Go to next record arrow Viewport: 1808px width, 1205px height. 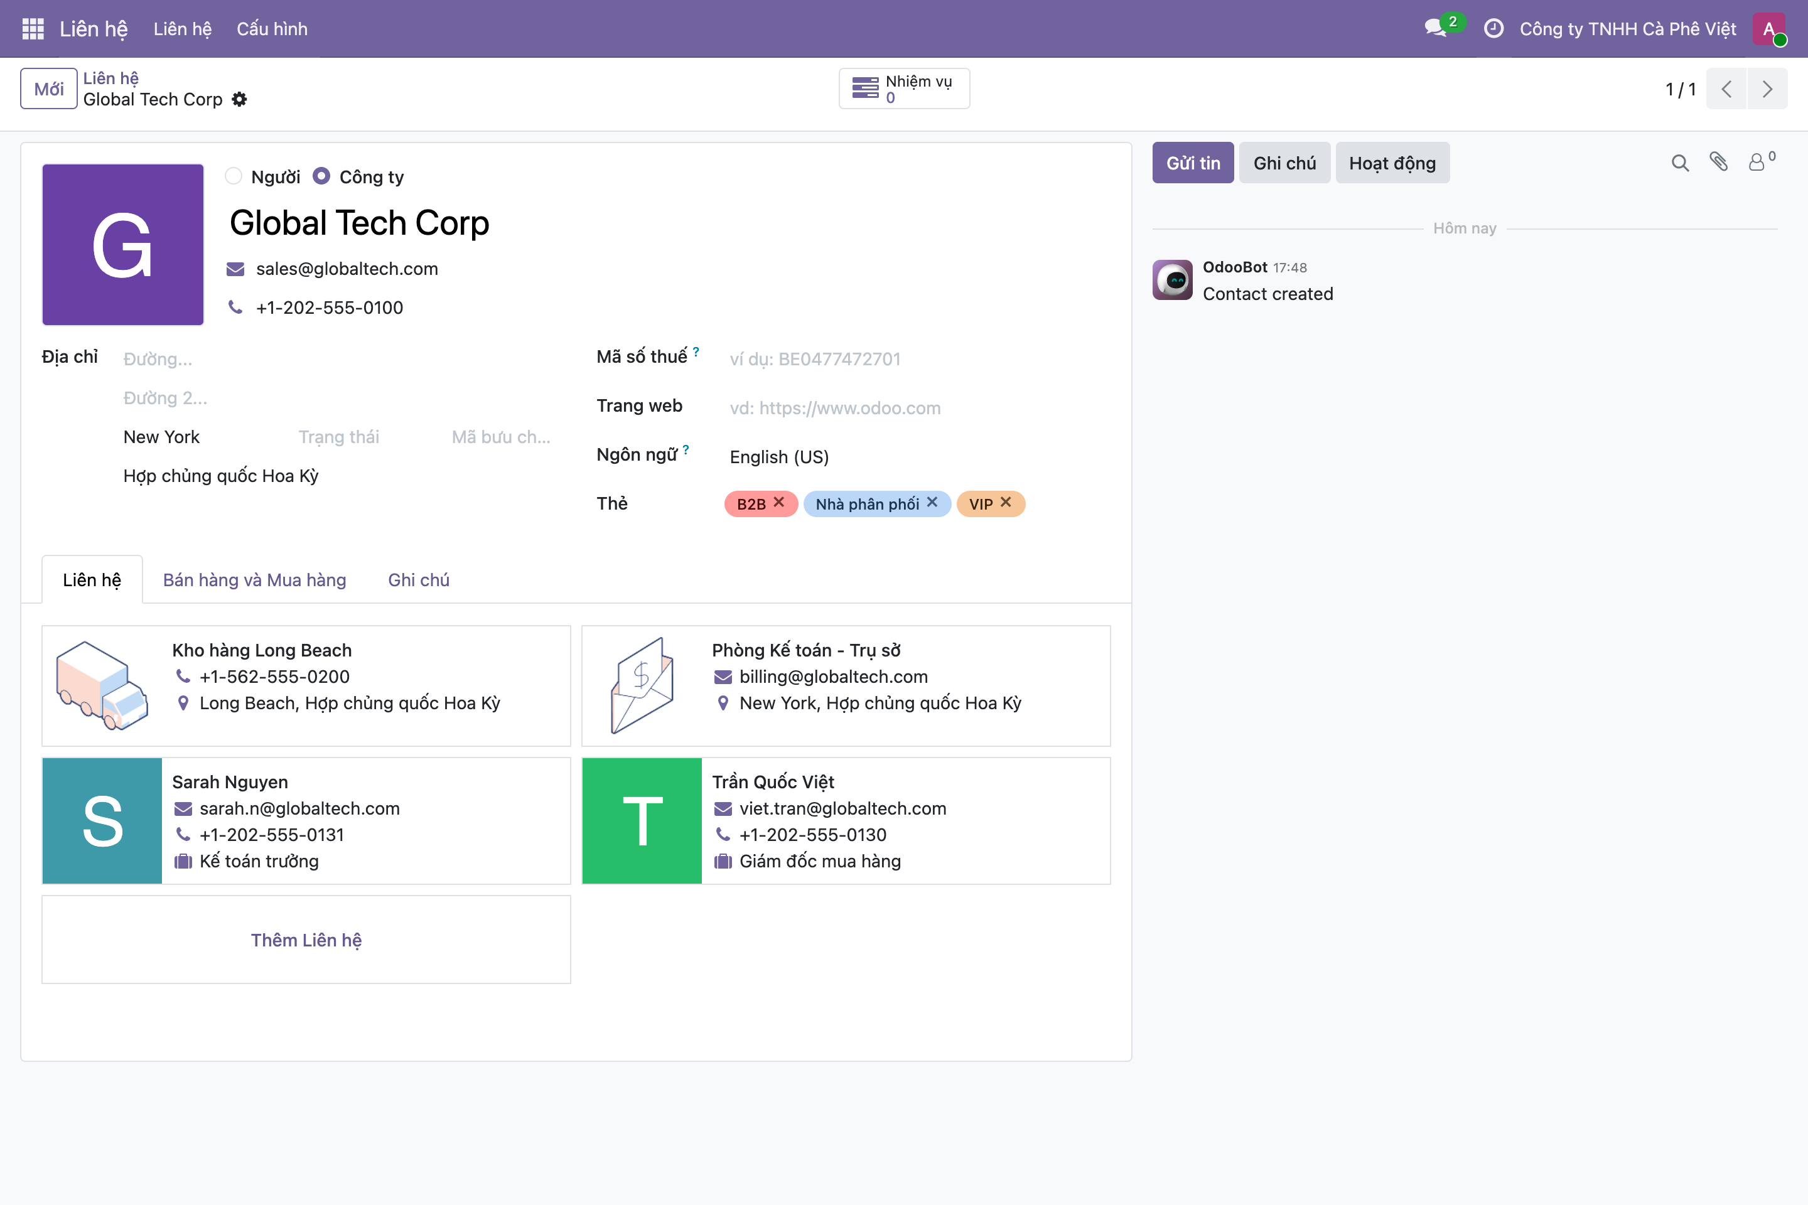1767,88
